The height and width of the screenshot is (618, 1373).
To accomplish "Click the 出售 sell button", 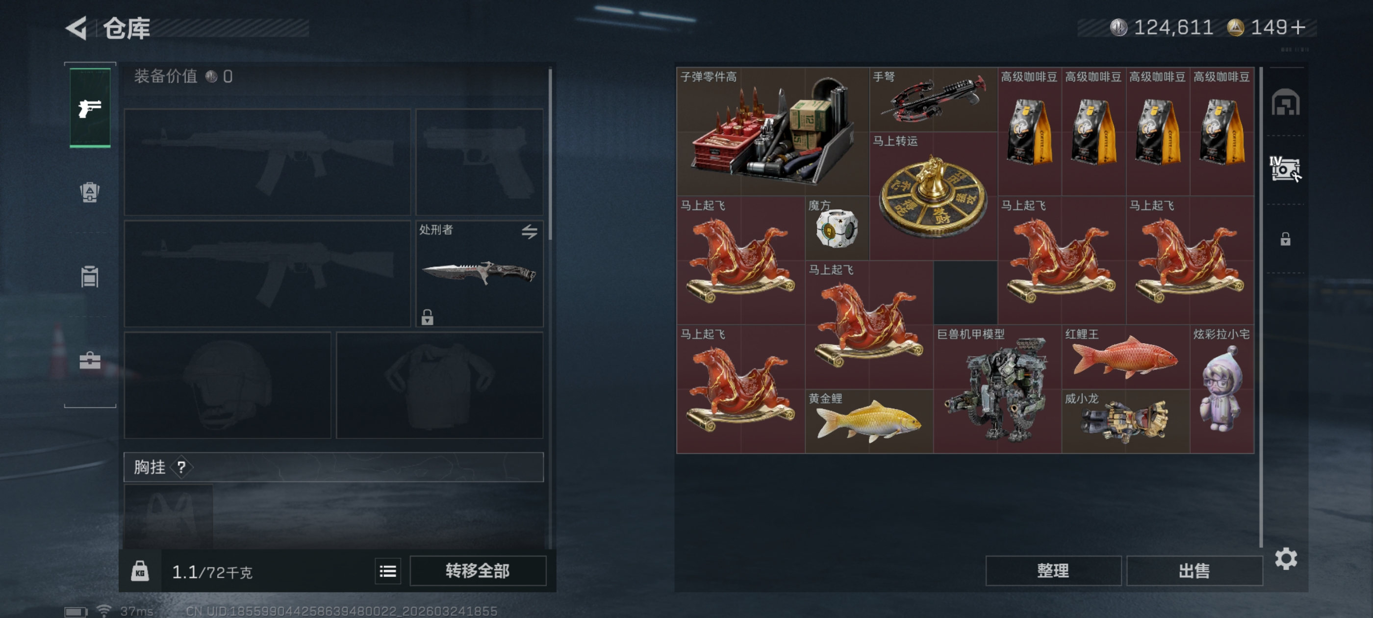I will point(1194,571).
